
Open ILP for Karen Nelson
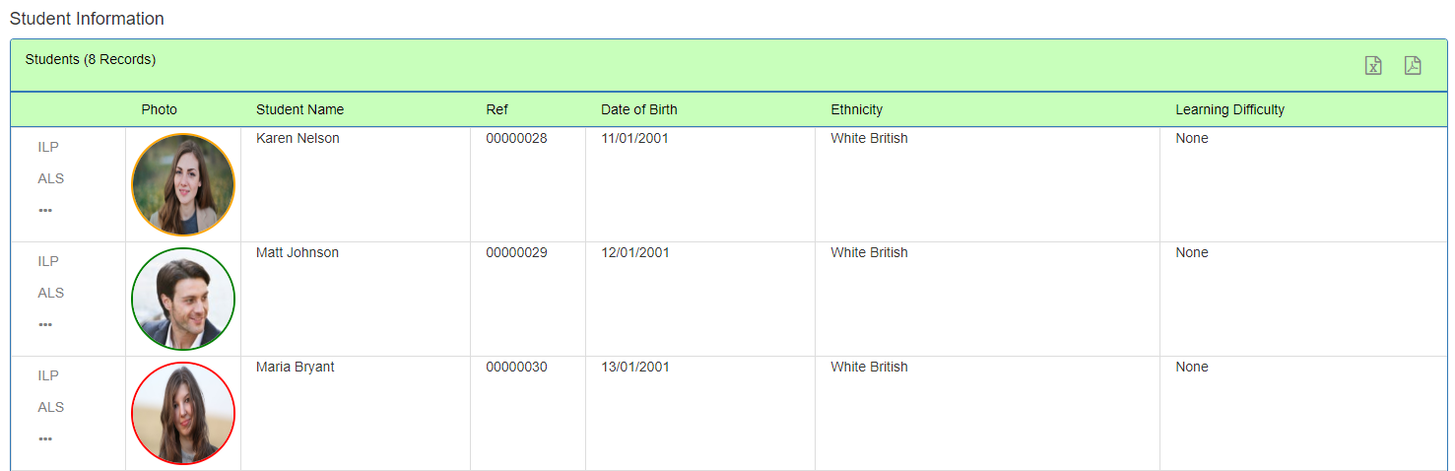(48, 147)
